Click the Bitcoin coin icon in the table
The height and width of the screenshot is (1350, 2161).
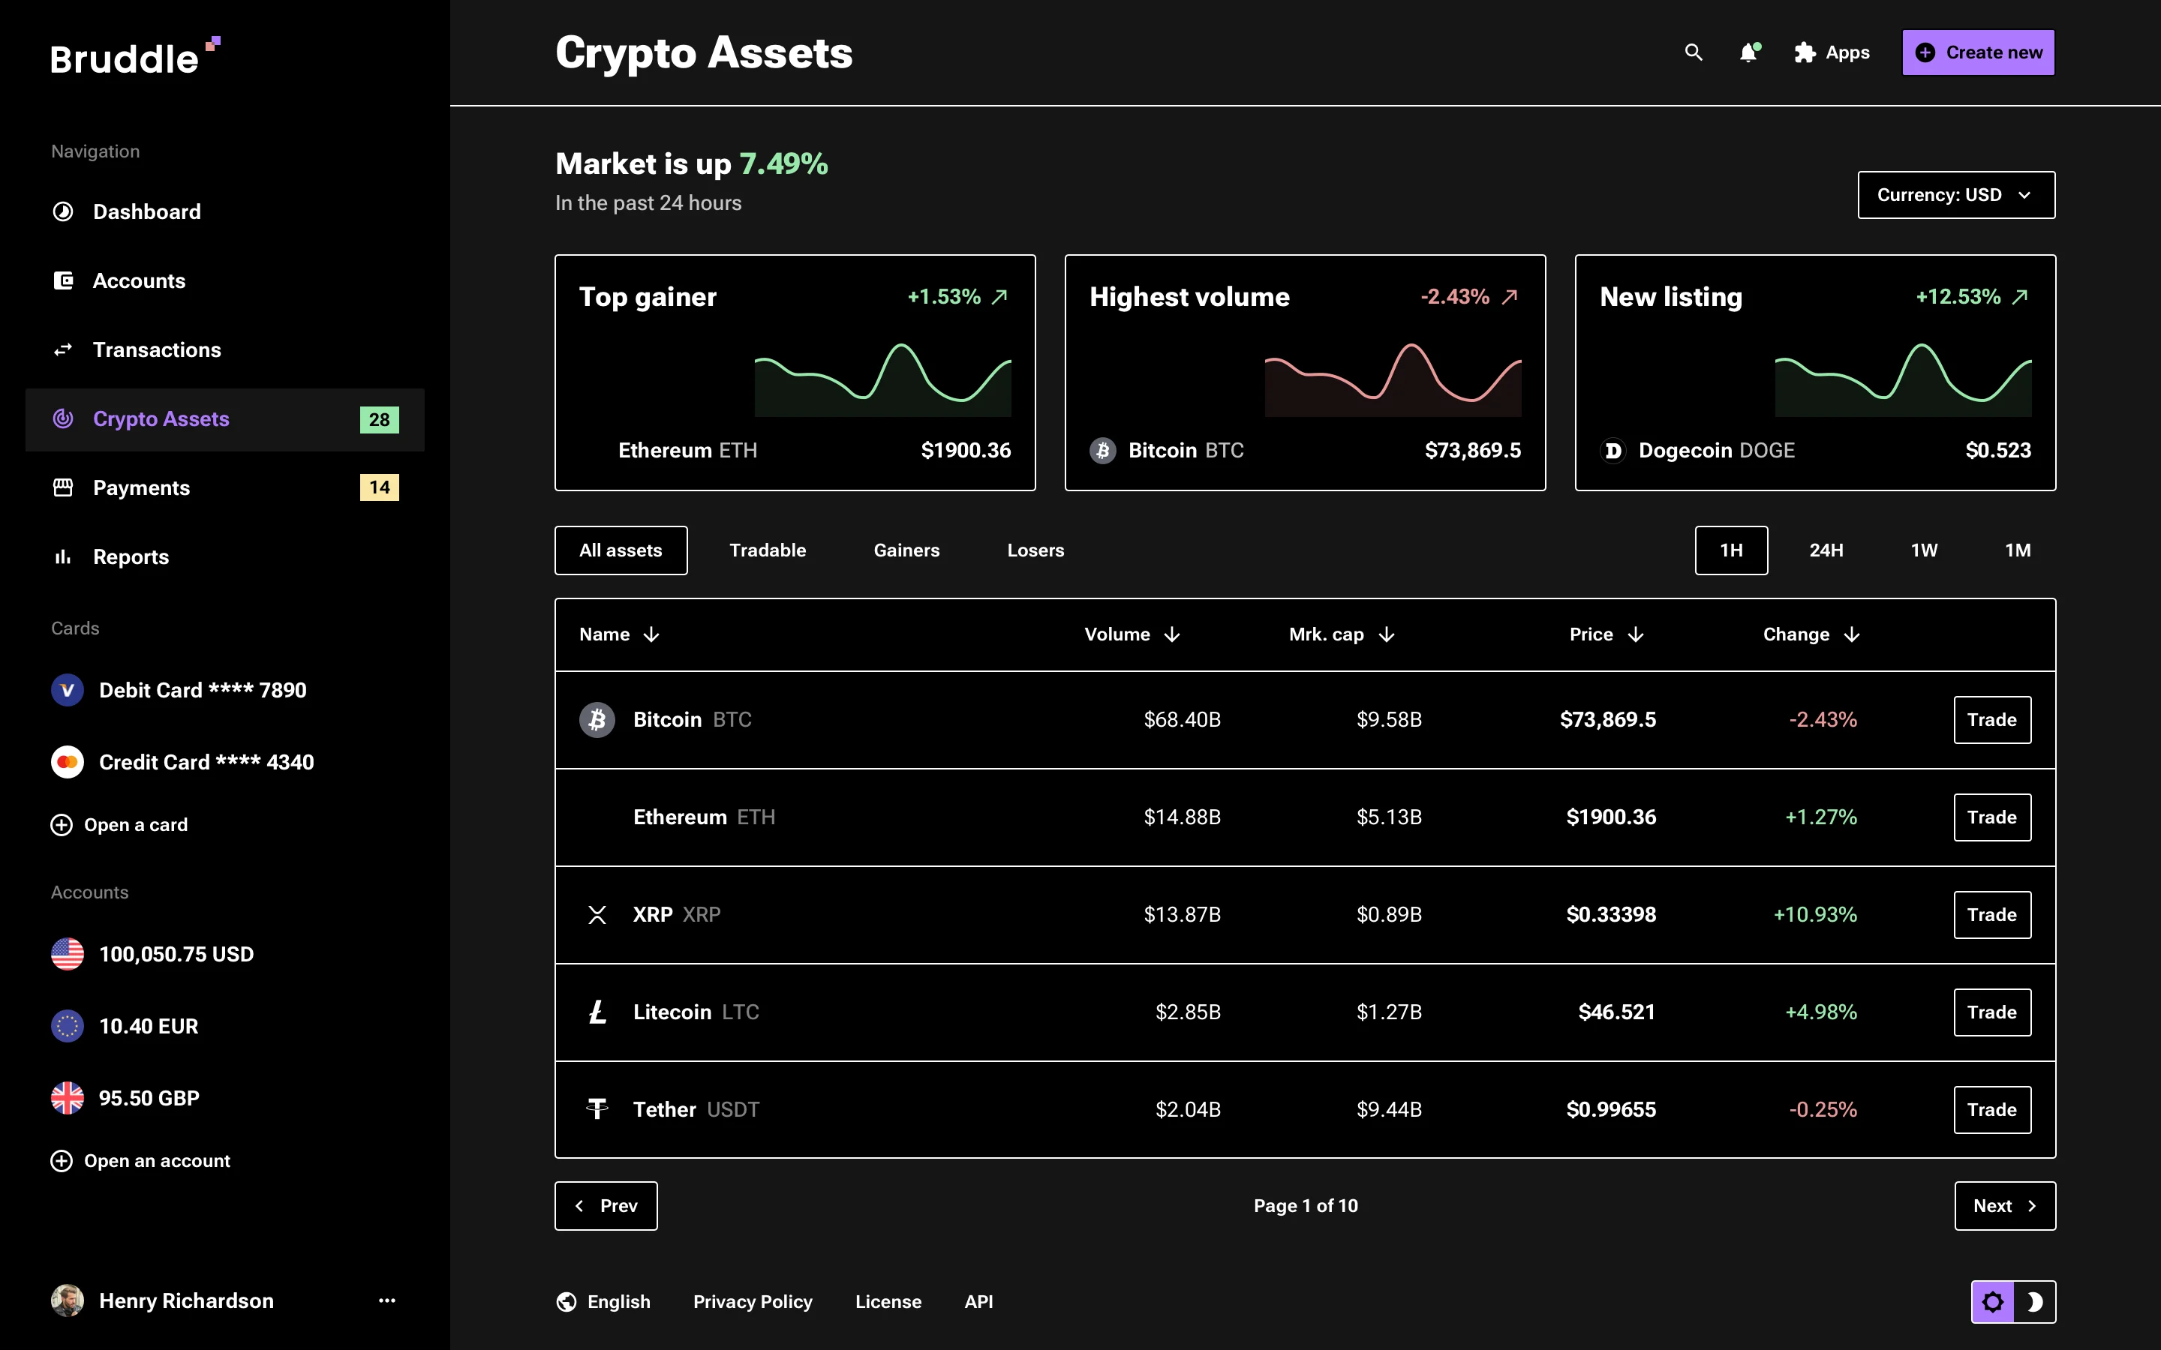(597, 720)
